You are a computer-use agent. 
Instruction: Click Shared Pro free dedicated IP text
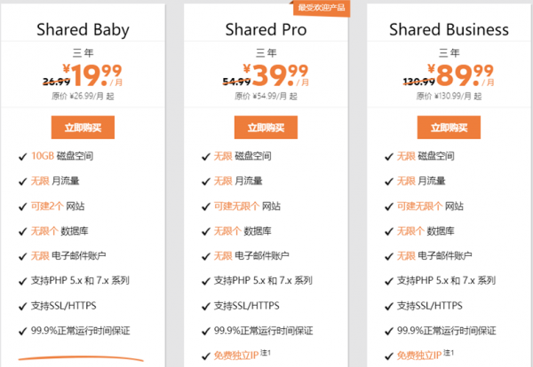236,355
